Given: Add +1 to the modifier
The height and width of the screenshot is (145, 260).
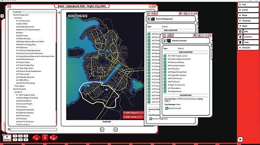Looking at the screenshot, I should [15, 136].
